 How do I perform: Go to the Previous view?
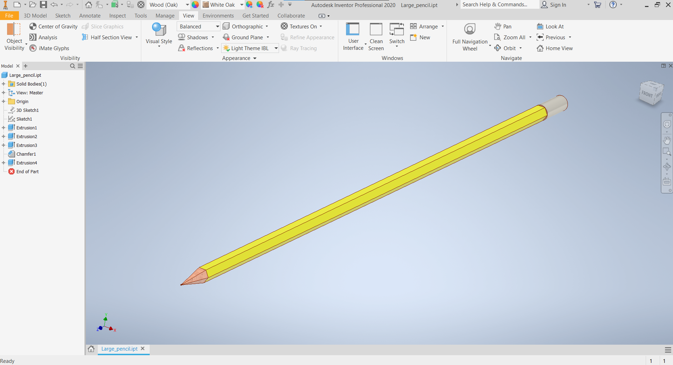point(551,37)
